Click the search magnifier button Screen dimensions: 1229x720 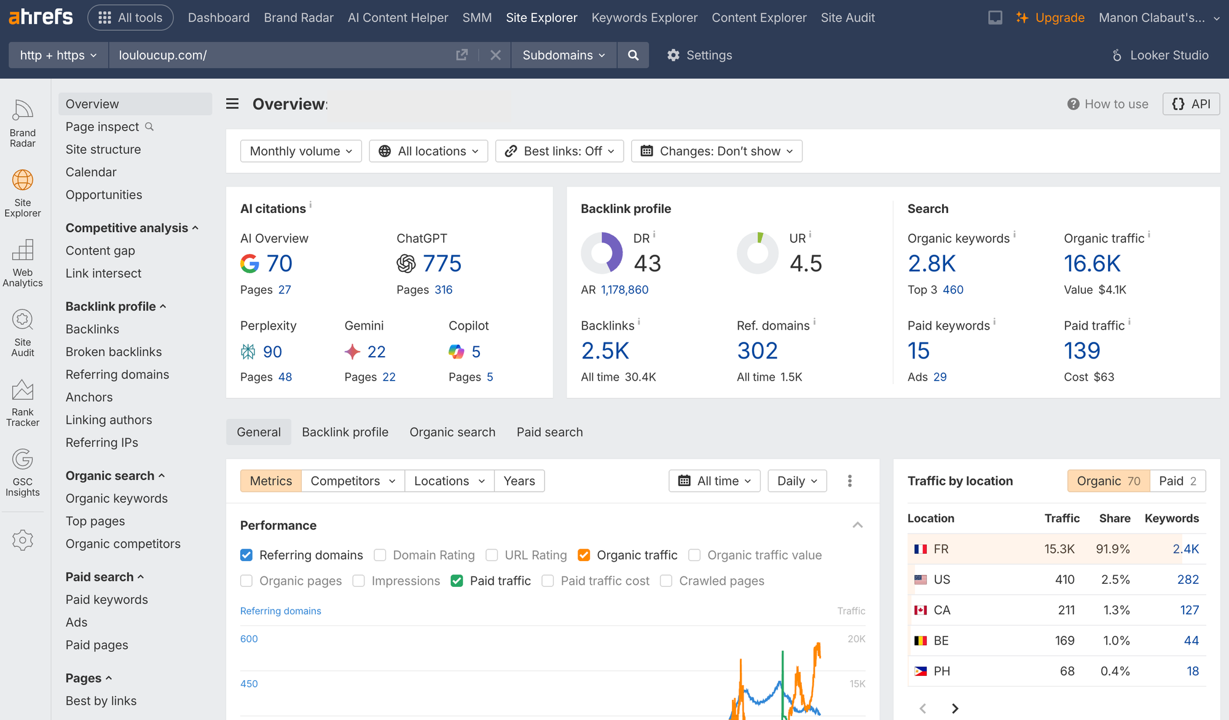[x=633, y=55]
